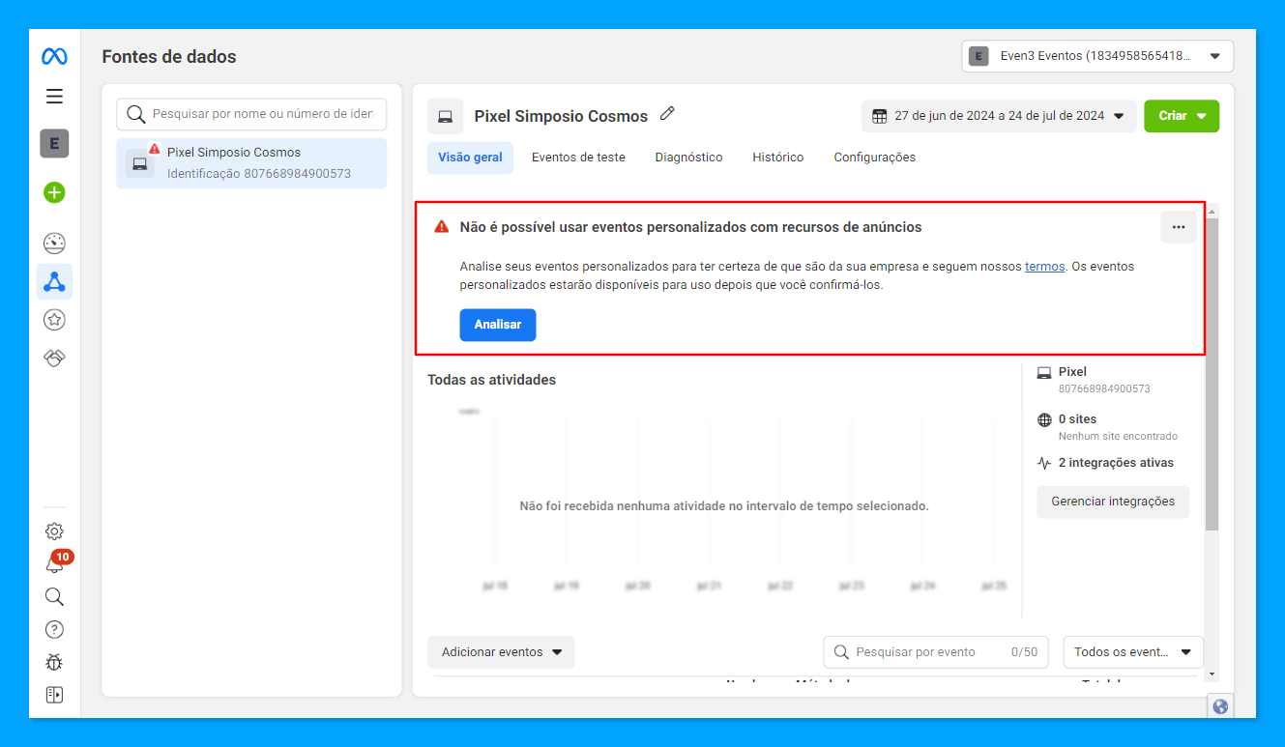
Task: Select Pixel Simposio Cosmos in the list
Action: click(x=251, y=163)
